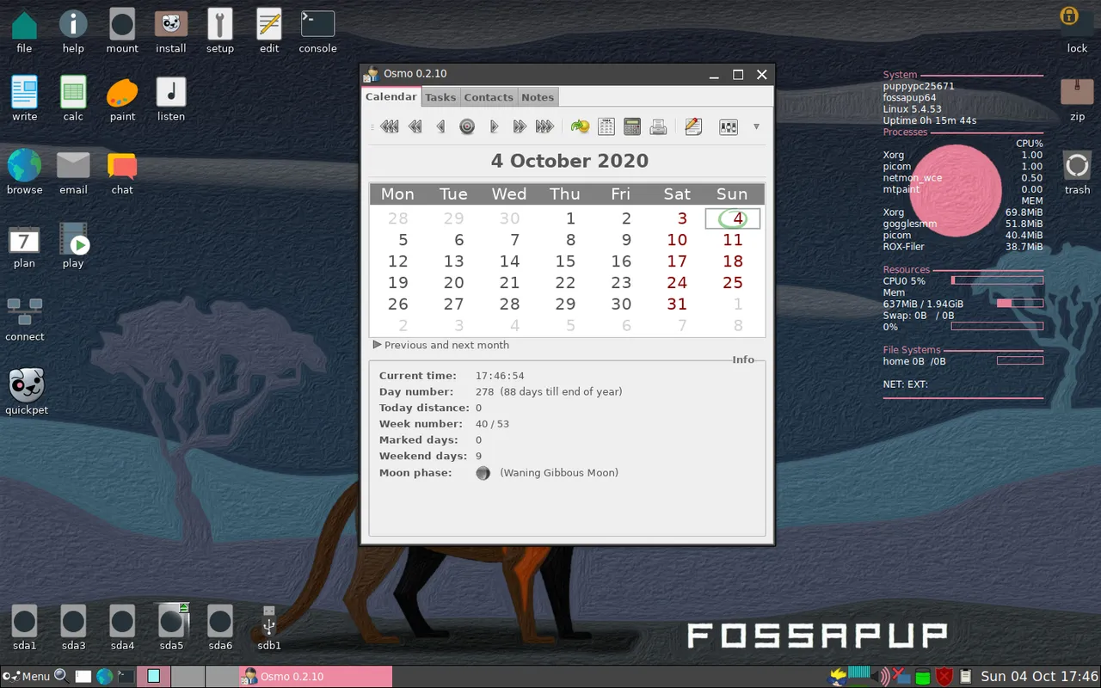Open the calc spreadsheet icon
This screenshot has width=1101, height=688.
(x=73, y=99)
